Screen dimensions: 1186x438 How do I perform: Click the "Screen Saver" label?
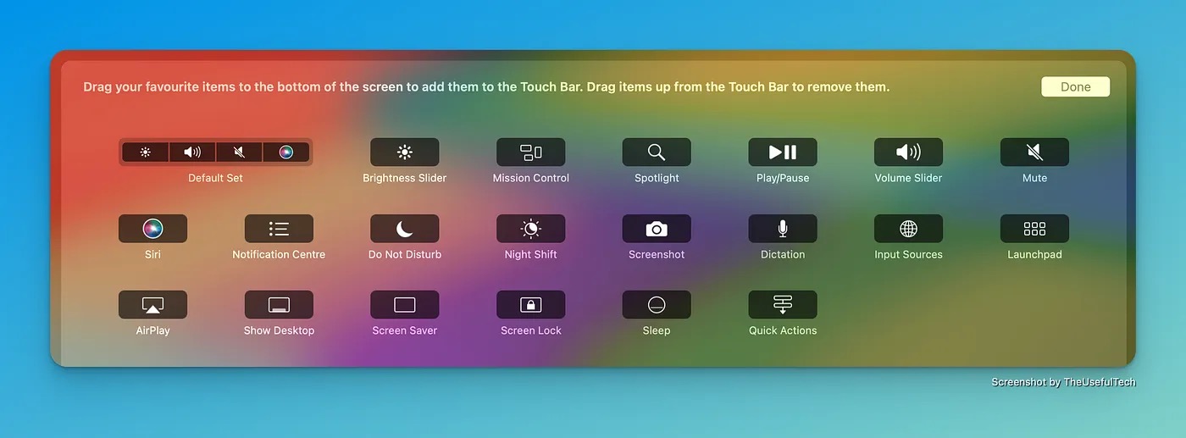point(405,330)
